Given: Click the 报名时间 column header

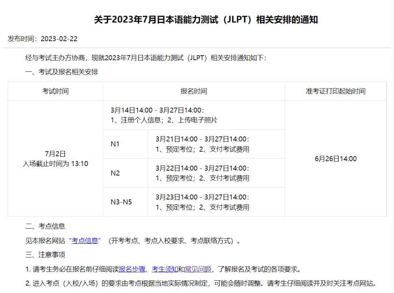Looking at the screenshot, I should pyautogui.click(x=194, y=91).
